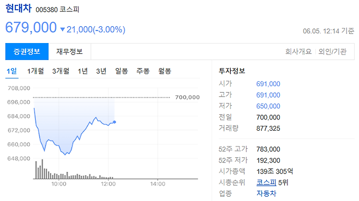Open the 증권정보 tab
The height and width of the screenshot is (201, 359).
[27, 51]
